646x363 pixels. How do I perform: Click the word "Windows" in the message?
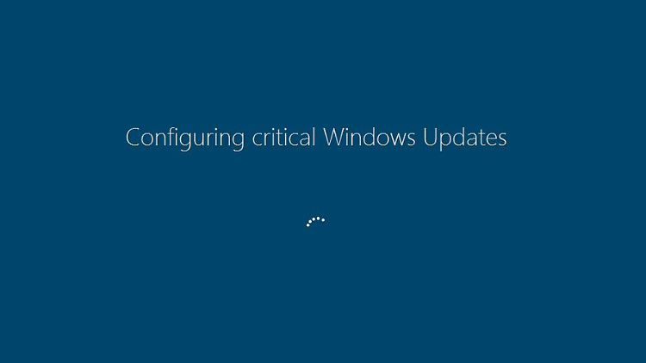369,137
